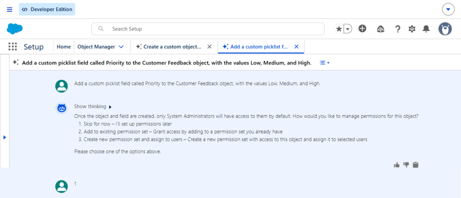Close the Add a custom picklist tab

[296, 47]
